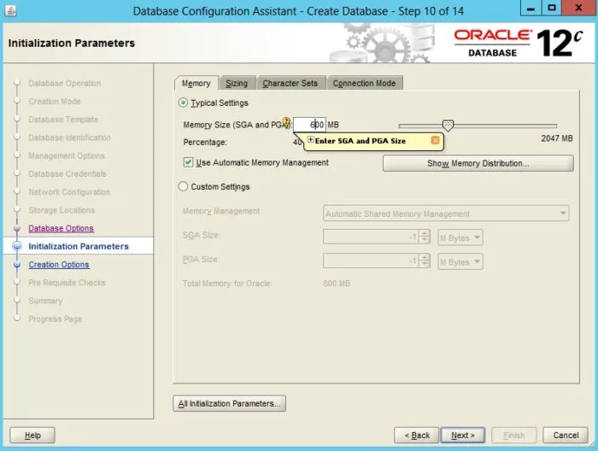Toggle Use Automatic Memory Management checkbox

click(188, 162)
